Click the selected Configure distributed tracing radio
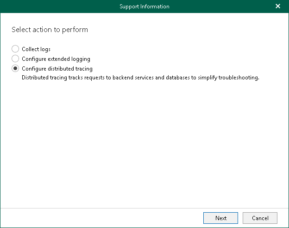Screen dimensions: 289x228 tap(15, 69)
